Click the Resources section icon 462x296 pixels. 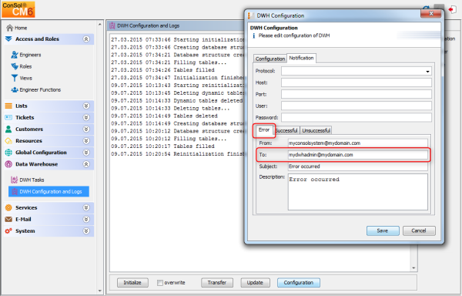coord(8,140)
